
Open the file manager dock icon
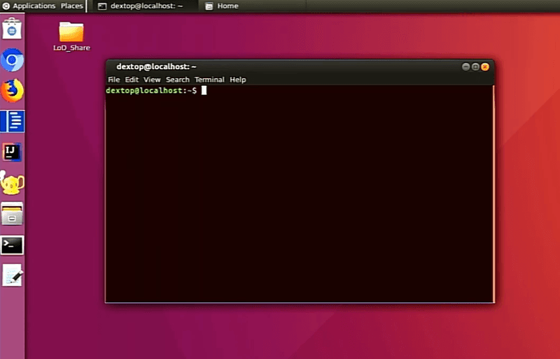[12, 214]
